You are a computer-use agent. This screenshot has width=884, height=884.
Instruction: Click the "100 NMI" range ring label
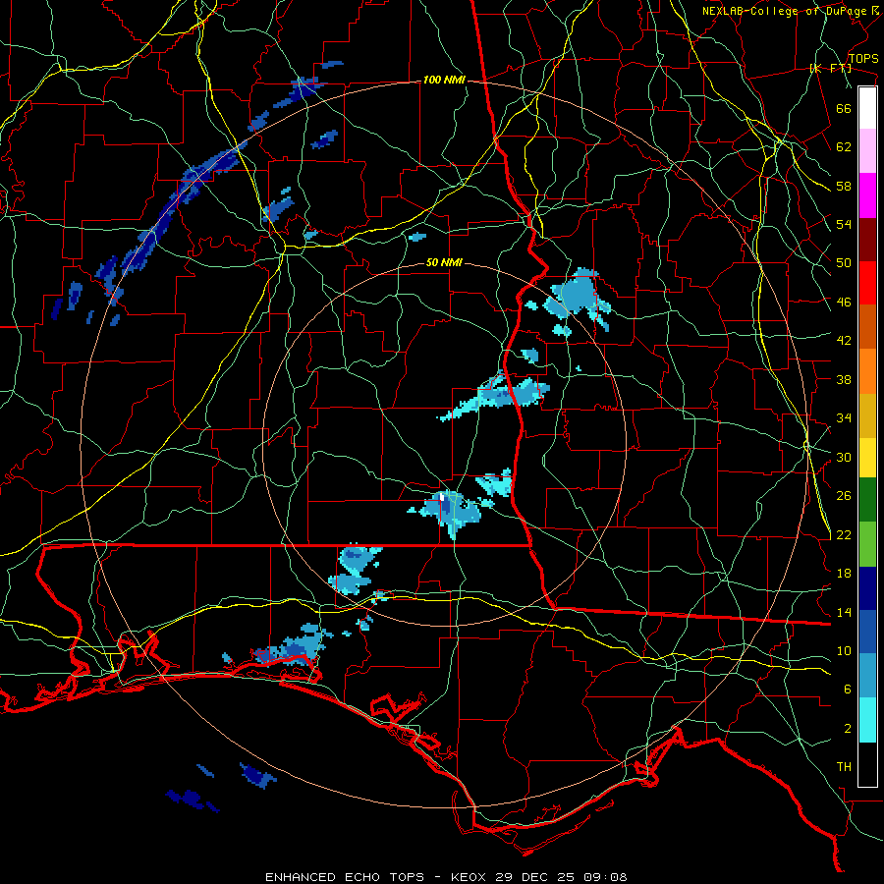pos(444,80)
